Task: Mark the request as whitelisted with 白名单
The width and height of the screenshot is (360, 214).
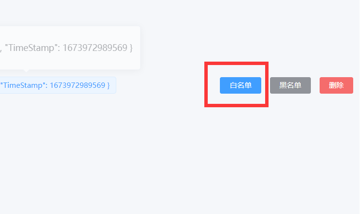Action: [240, 85]
